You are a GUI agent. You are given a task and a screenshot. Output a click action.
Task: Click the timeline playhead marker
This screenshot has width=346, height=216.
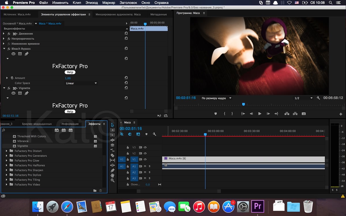click(205, 134)
